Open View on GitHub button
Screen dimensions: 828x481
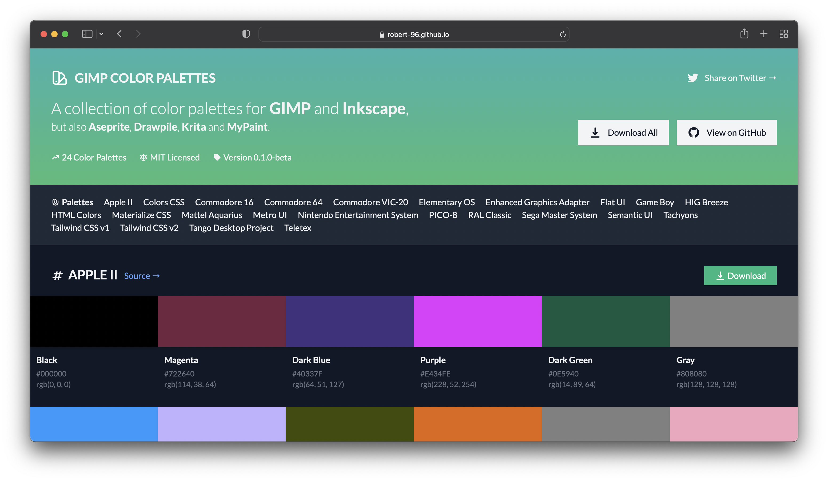coord(726,133)
